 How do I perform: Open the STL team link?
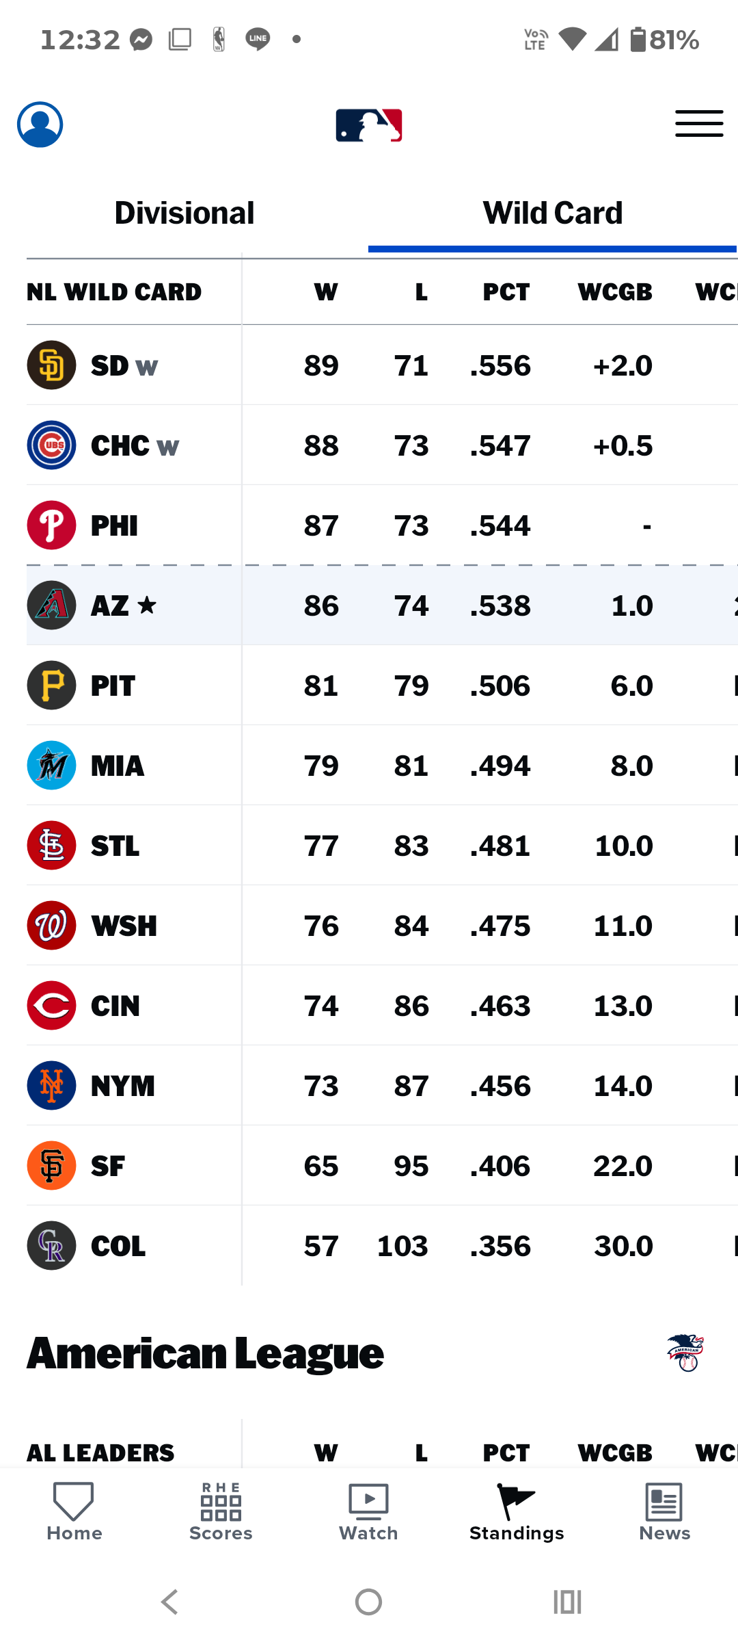coord(115,846)
